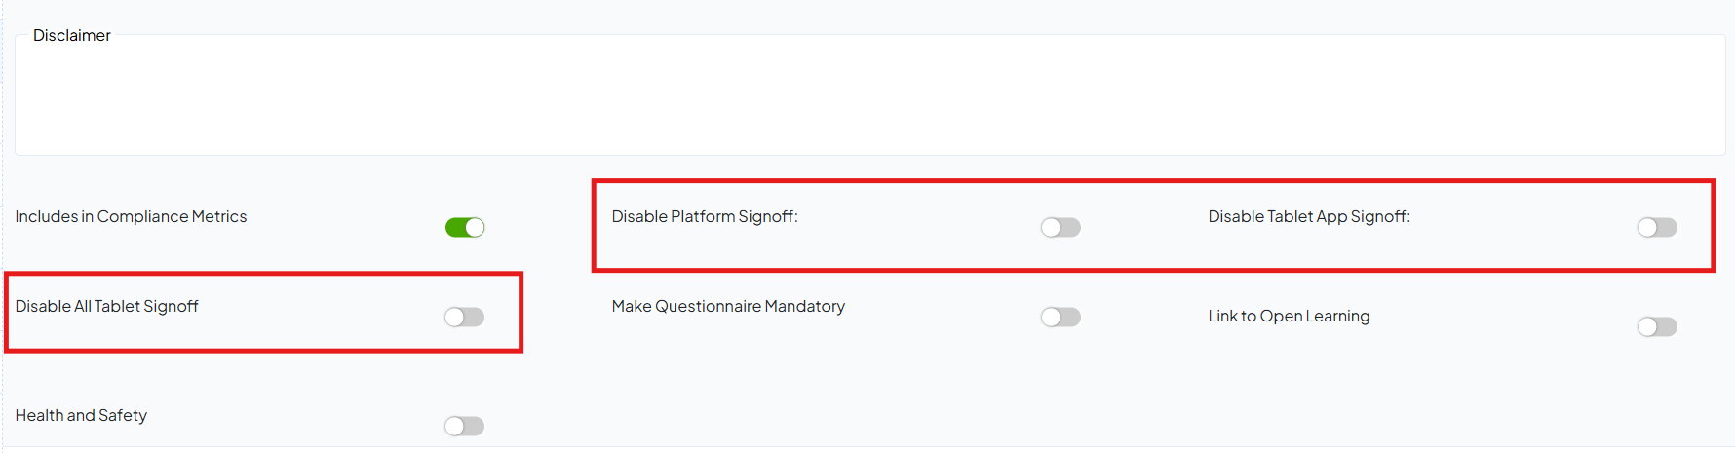Viewport: 1735px width, 453px height.
Task: Click the Disable All Tablet Signoff label
Action: pos(106,306)
